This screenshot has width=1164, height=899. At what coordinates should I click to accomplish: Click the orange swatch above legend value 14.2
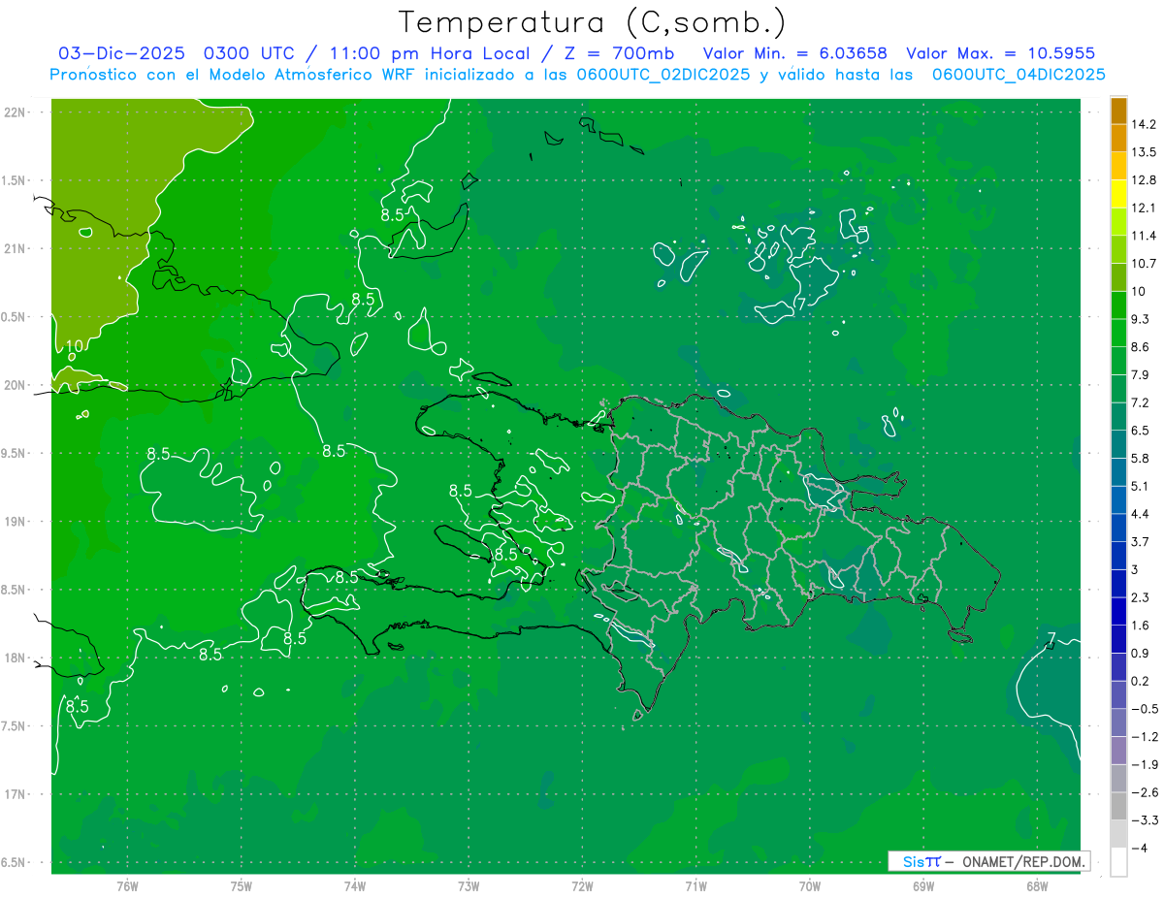coord(1118,110)
